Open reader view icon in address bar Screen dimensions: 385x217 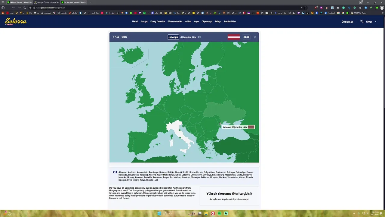pos(301,8)
